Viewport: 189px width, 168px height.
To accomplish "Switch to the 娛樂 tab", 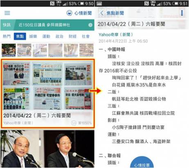I will coord(33,36).
